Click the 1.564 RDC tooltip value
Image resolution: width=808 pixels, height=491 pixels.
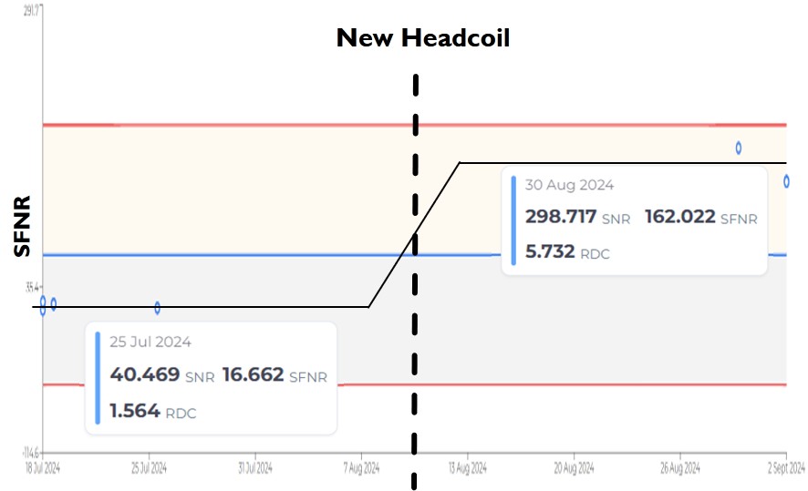(135, 411)
